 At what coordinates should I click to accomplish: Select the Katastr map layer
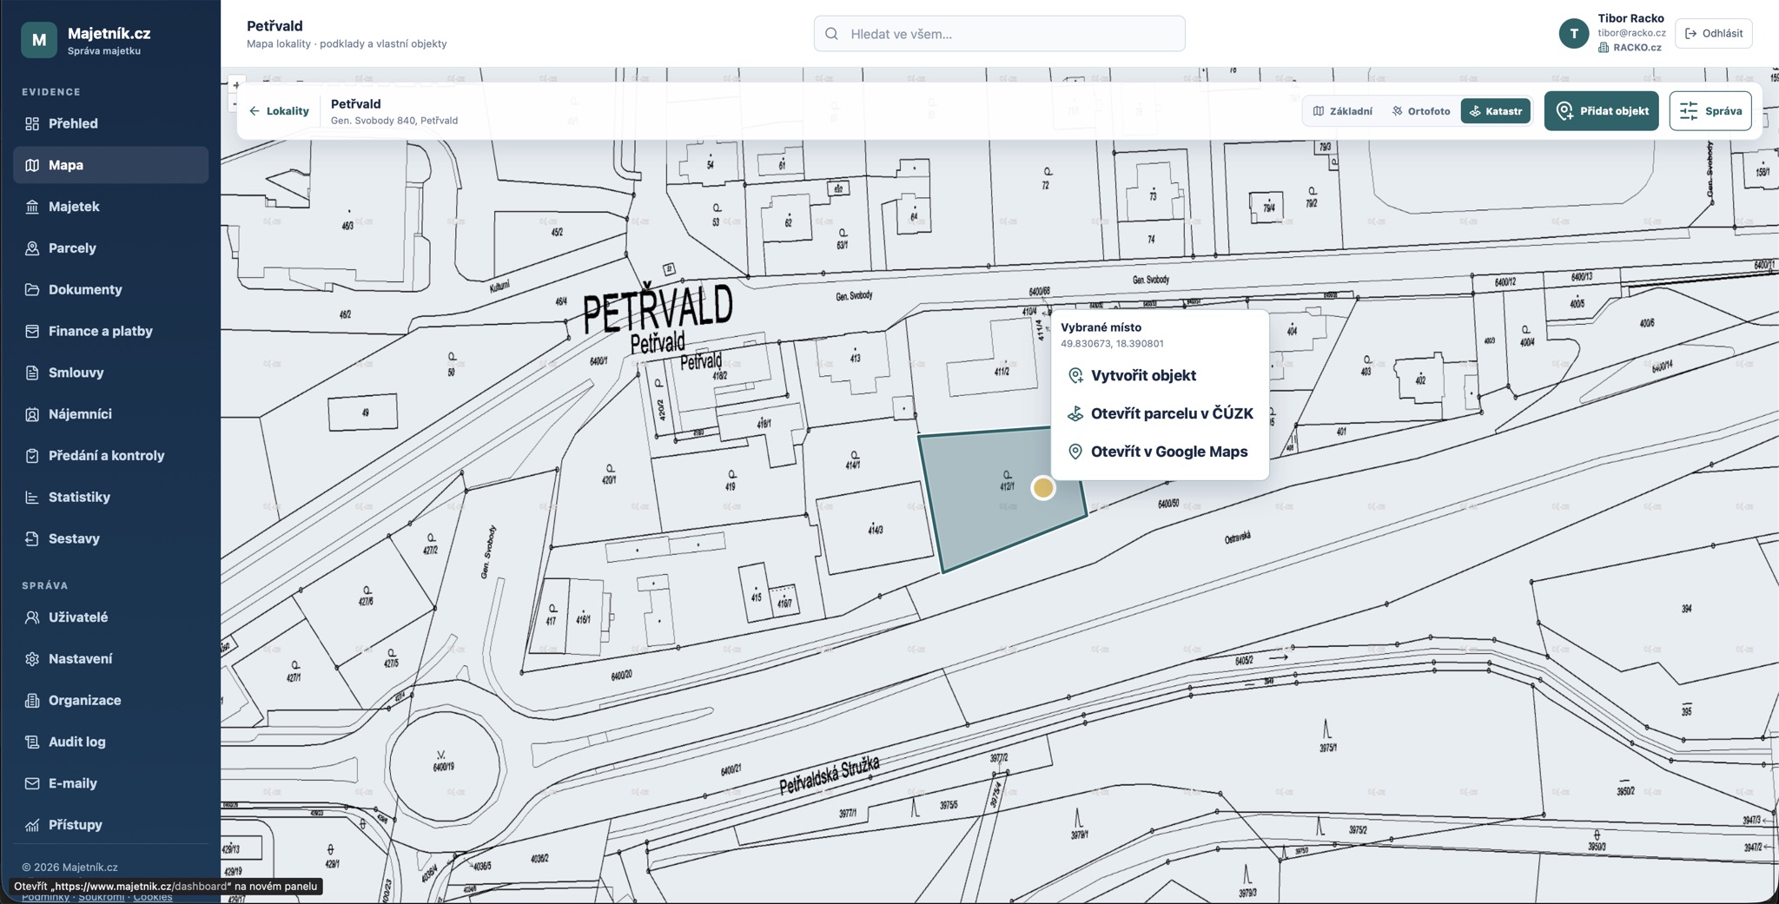[1496, 111]
